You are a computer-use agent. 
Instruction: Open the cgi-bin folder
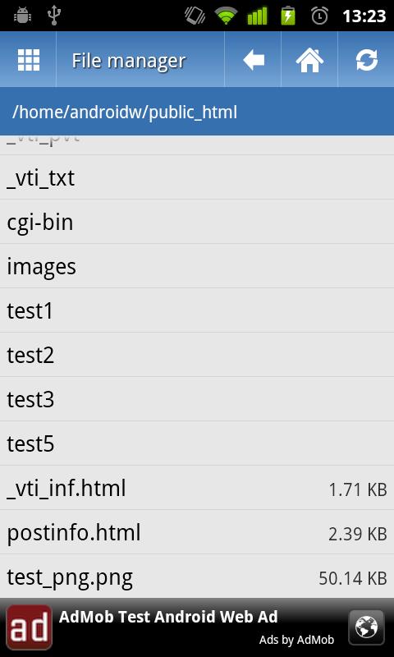pos(197,222)
